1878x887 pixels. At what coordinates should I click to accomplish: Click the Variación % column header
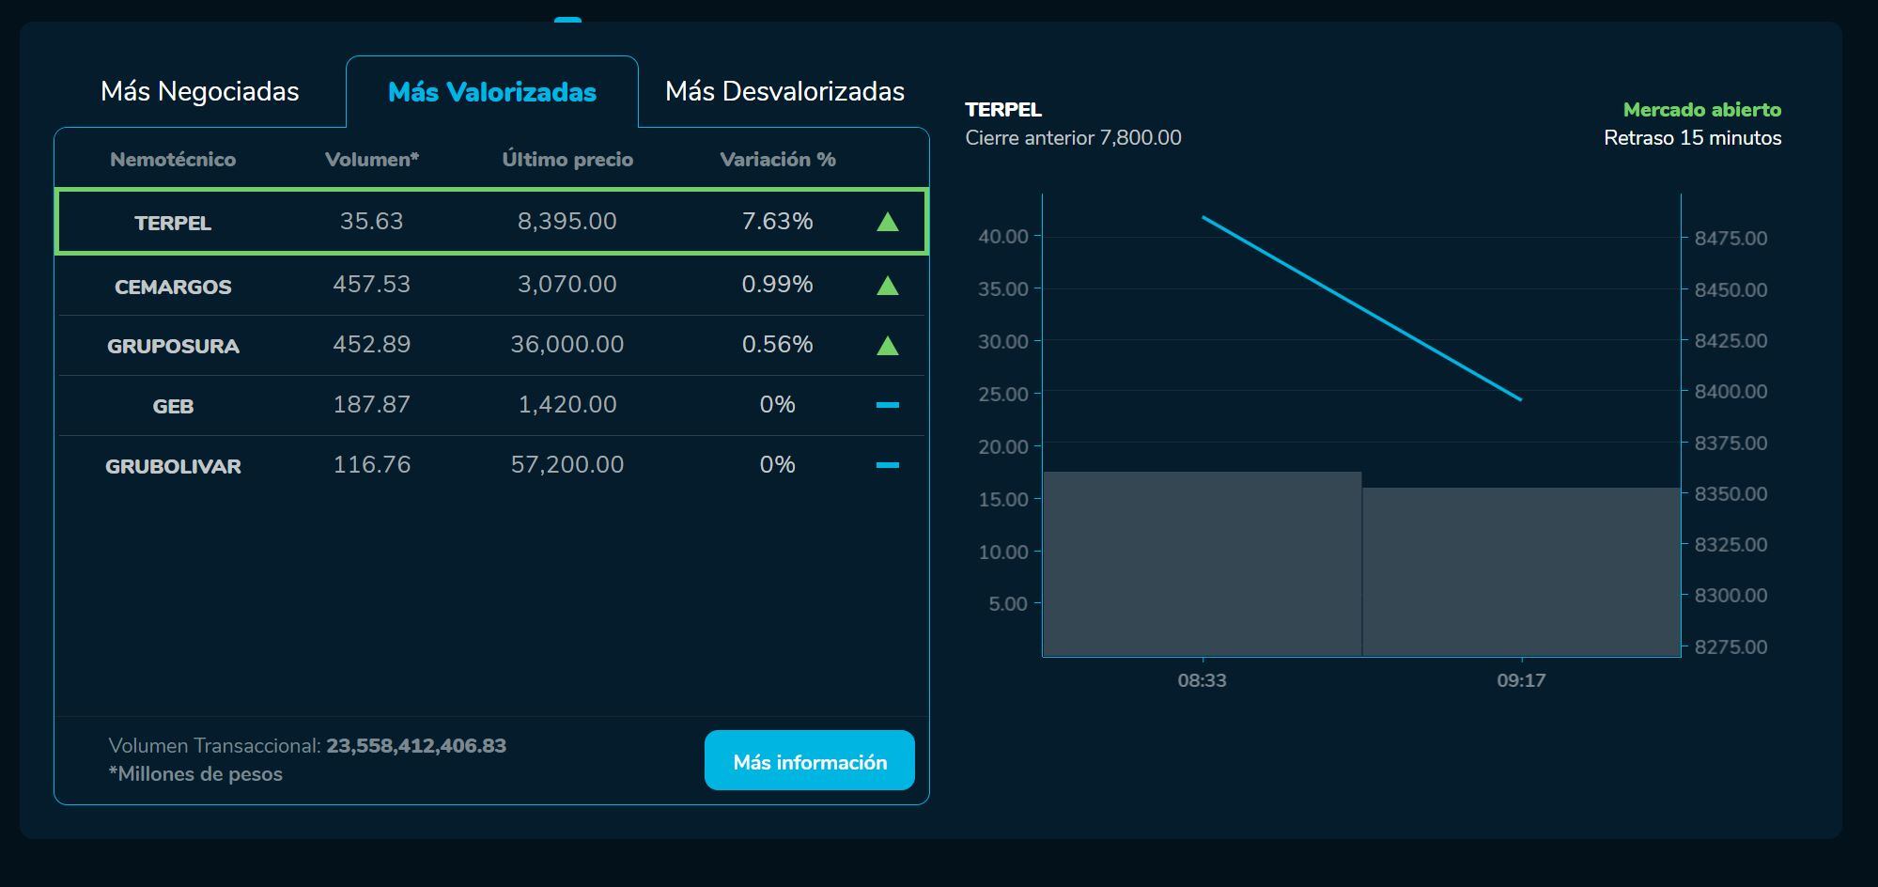[777, 160]
